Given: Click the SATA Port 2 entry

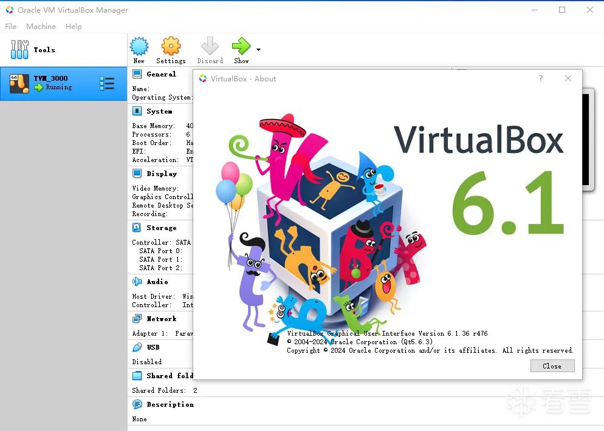Looking at the screenshot, I should (x=160, y=268).
